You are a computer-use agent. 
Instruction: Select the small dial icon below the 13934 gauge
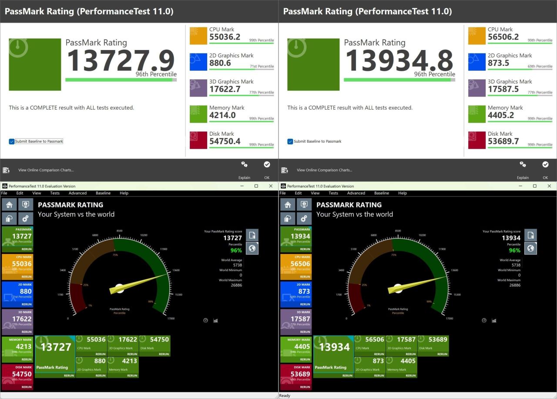(x=484, y=320)
